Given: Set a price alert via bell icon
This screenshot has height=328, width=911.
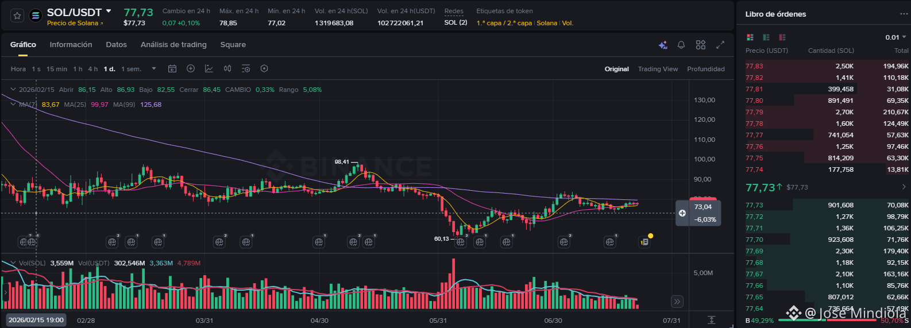Looking at the screenshot, I should click(x=681, y=45).
